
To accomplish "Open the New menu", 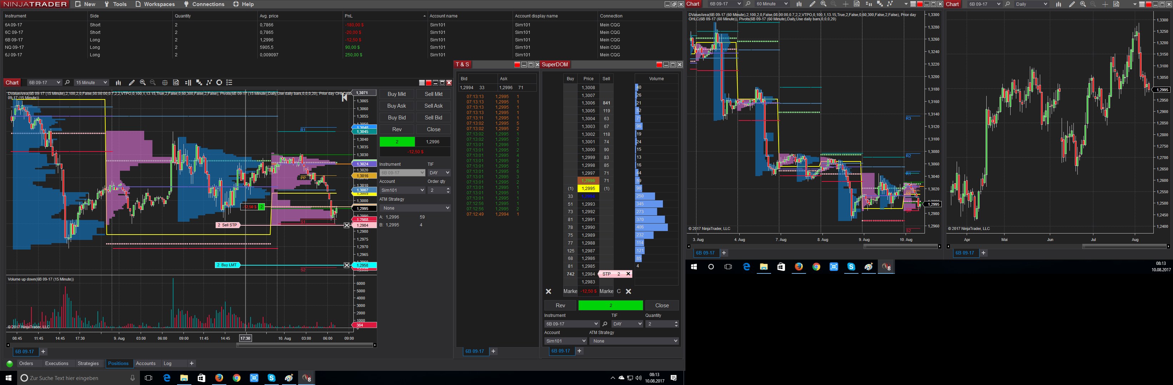I will click(x=85, y=4).
